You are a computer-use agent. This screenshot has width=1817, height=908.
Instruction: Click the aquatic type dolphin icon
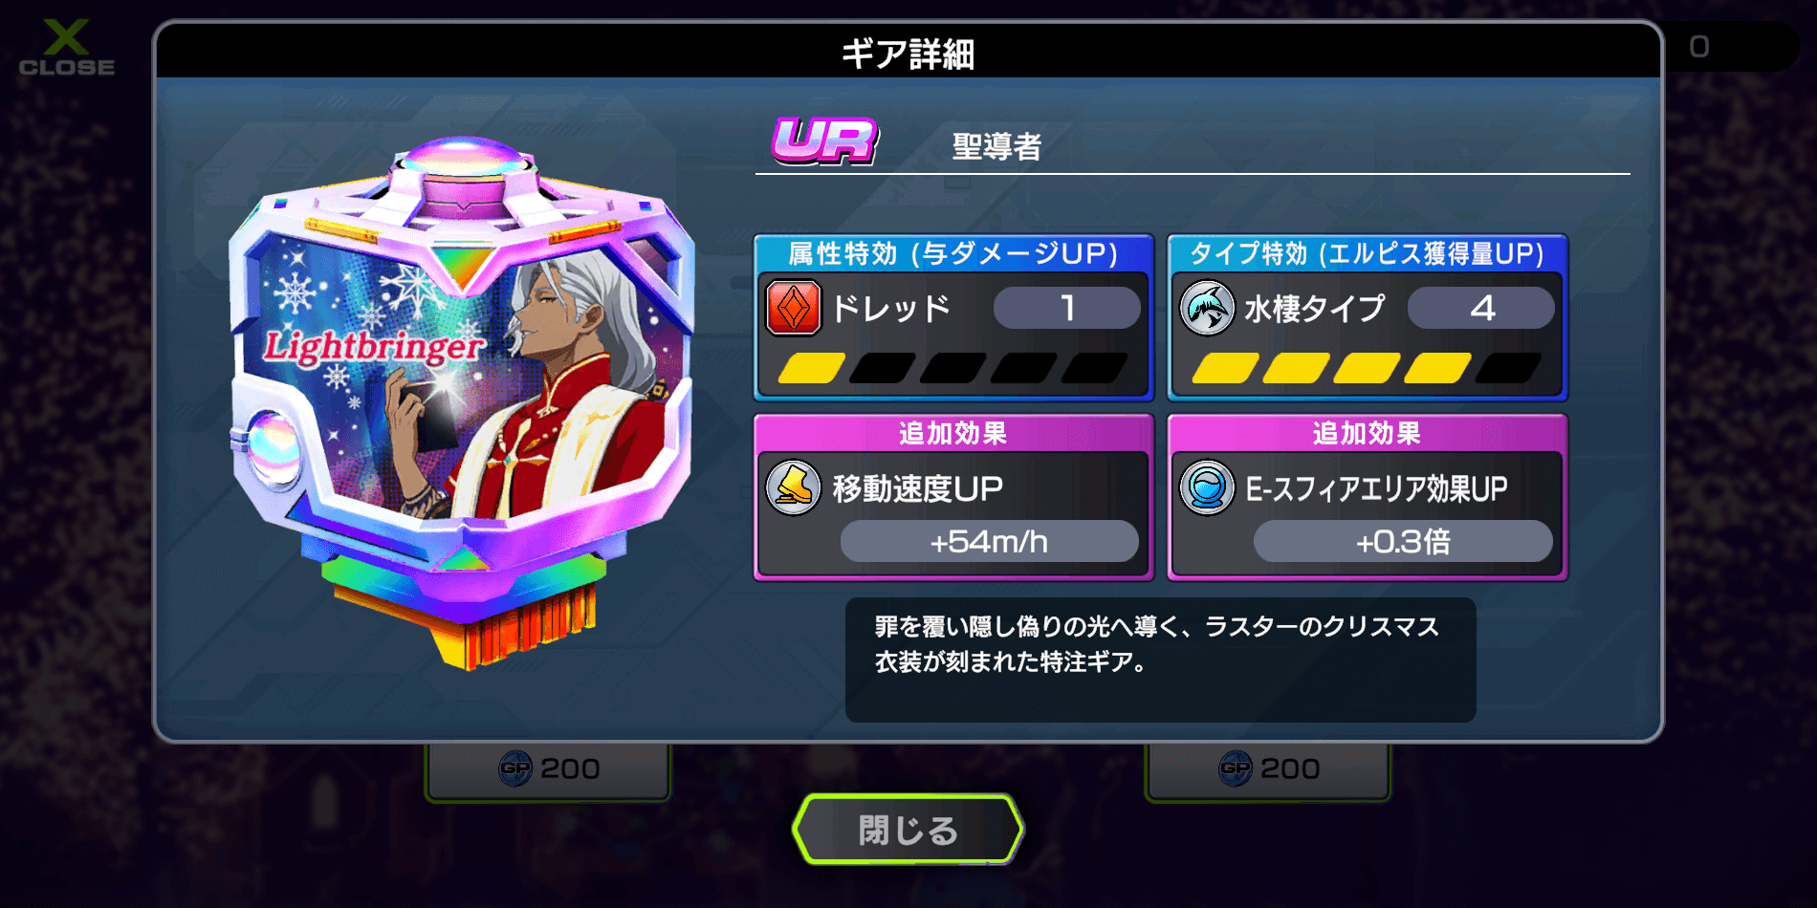(x=1207, y=308)
